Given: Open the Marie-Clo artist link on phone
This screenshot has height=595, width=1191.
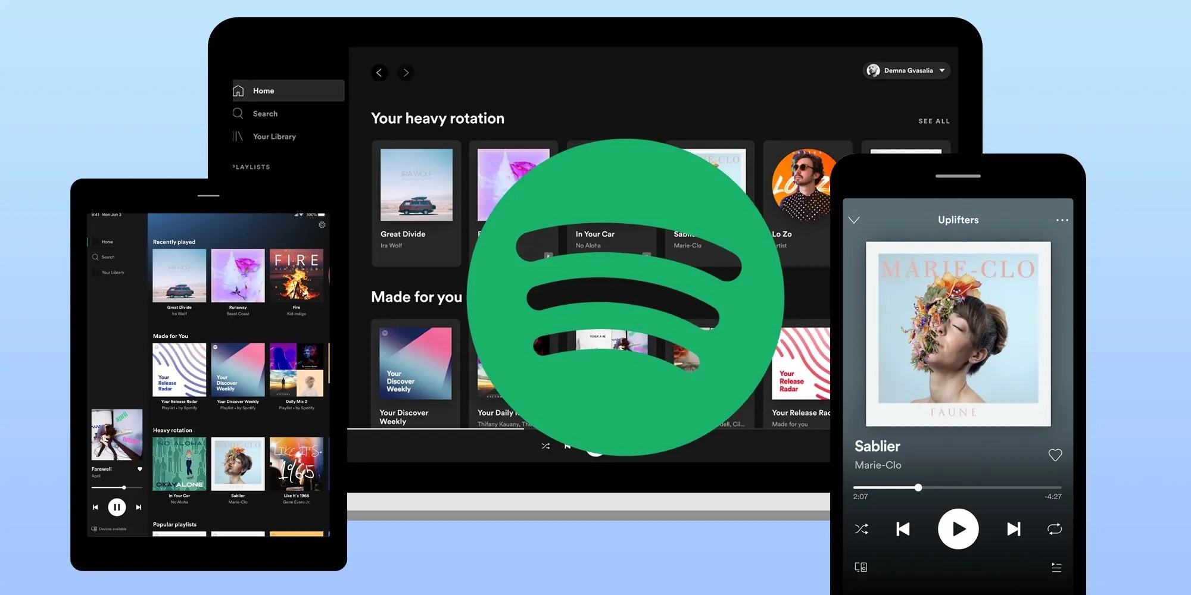Looking at the screenshot, I should tap(878, 465).
